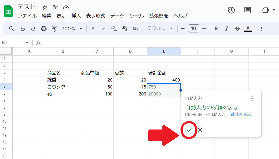Click the print icon in toolbar
This screenshot has height=159, width=279.
coord(44,28)
